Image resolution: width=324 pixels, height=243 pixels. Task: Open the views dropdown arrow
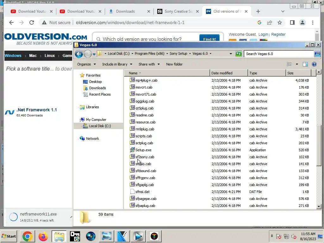coord(297,64)
